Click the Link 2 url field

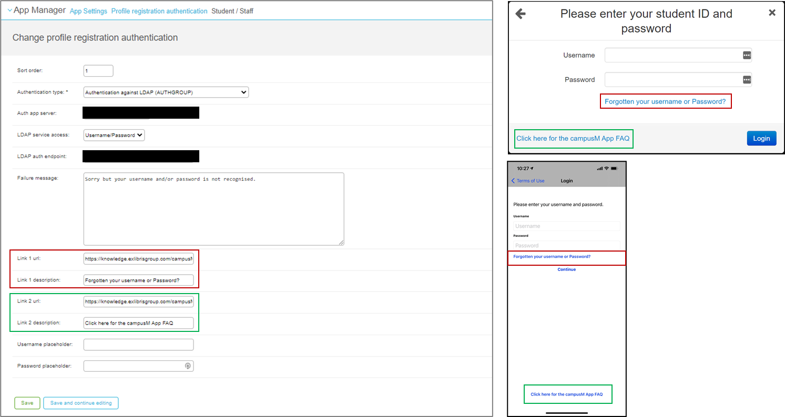pyautogui.click(x=138, y=302)
